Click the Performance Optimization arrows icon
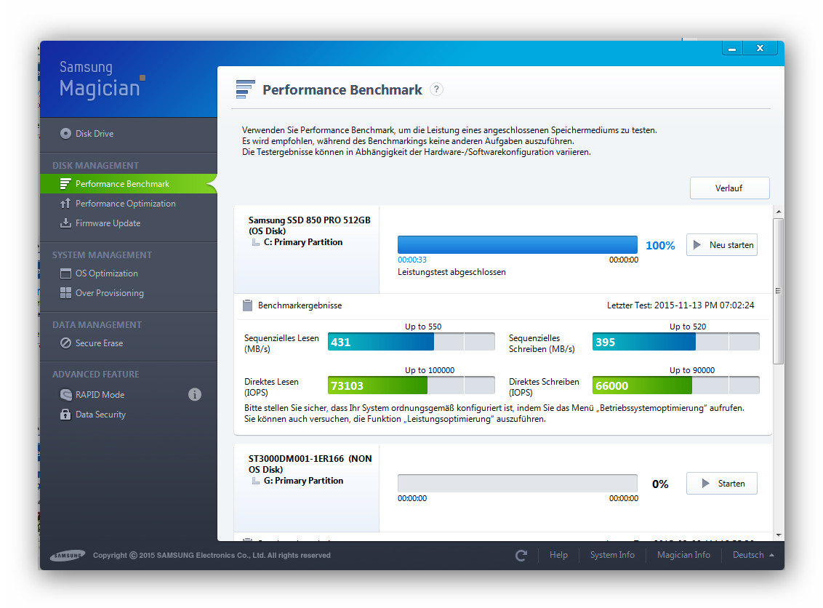 (x=65, y=203)
